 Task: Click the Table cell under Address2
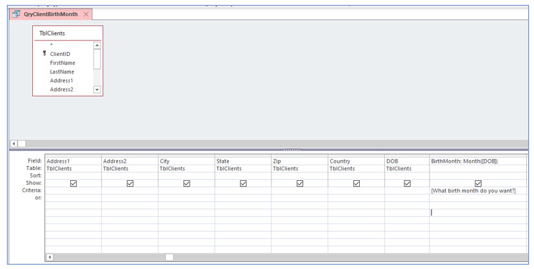130,169
